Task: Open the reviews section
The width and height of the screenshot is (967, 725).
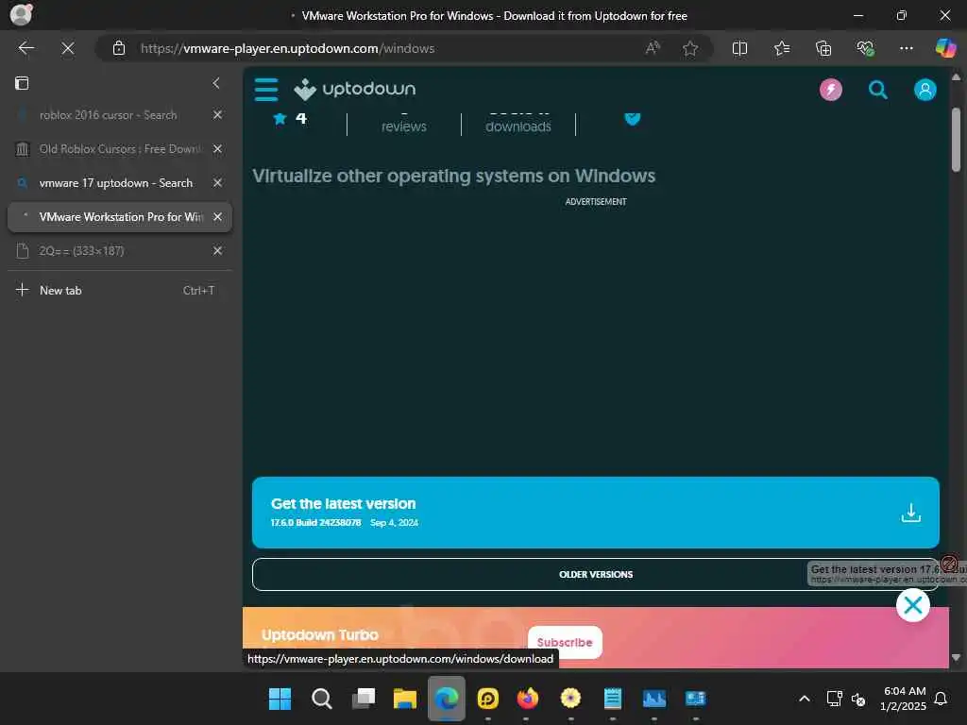Action: [404, 122]
